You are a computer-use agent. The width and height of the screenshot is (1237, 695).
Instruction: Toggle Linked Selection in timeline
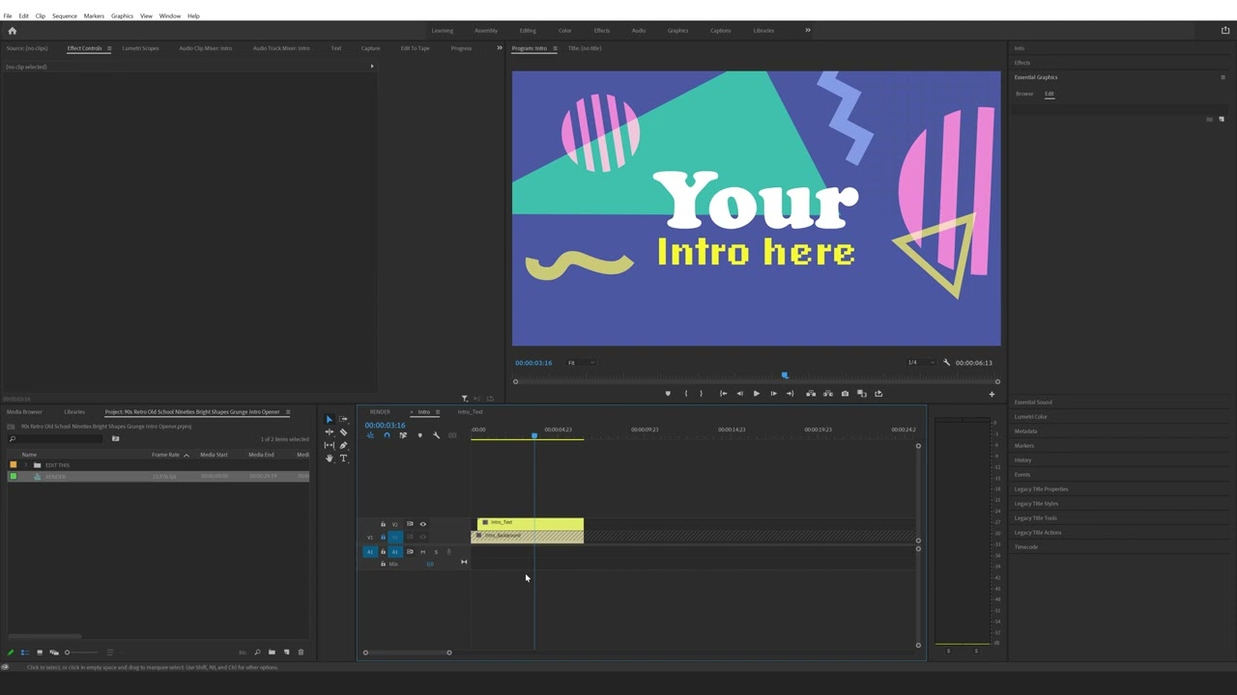pos(403,435)
